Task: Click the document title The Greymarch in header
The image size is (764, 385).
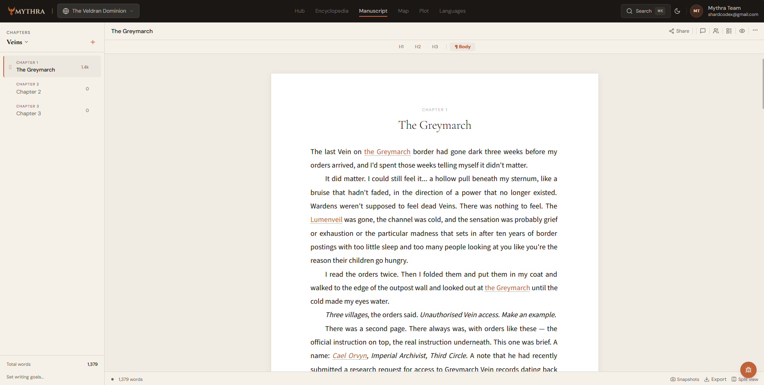Action: [132, 31]
